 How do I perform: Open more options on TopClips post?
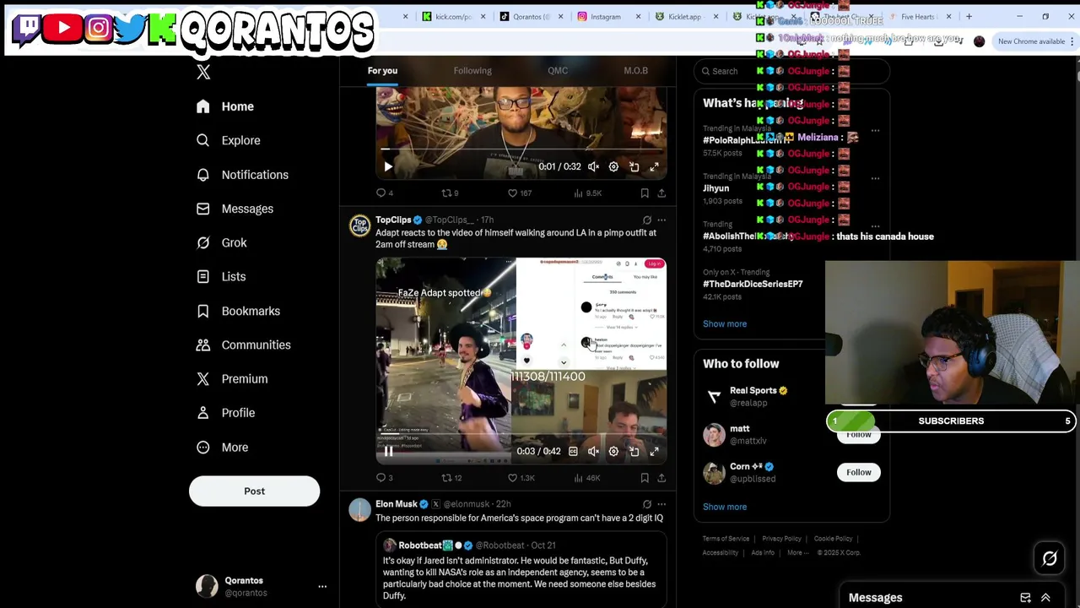pyautogui.click(x=661, y=220)
